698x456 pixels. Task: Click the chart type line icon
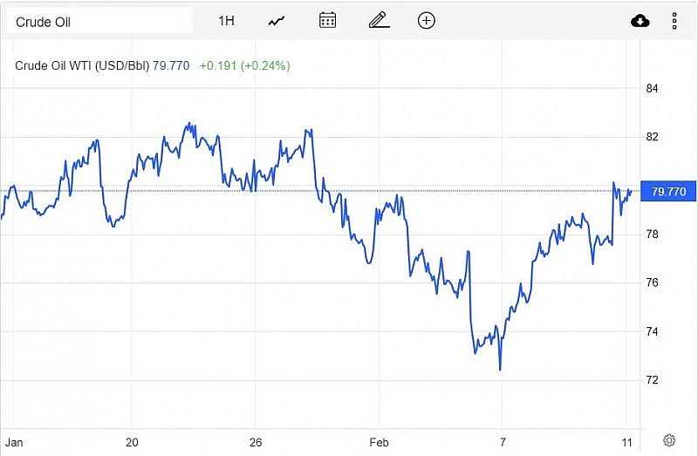tap(277, 20)
